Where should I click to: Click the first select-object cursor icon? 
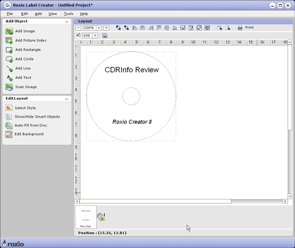coord(219,28)
